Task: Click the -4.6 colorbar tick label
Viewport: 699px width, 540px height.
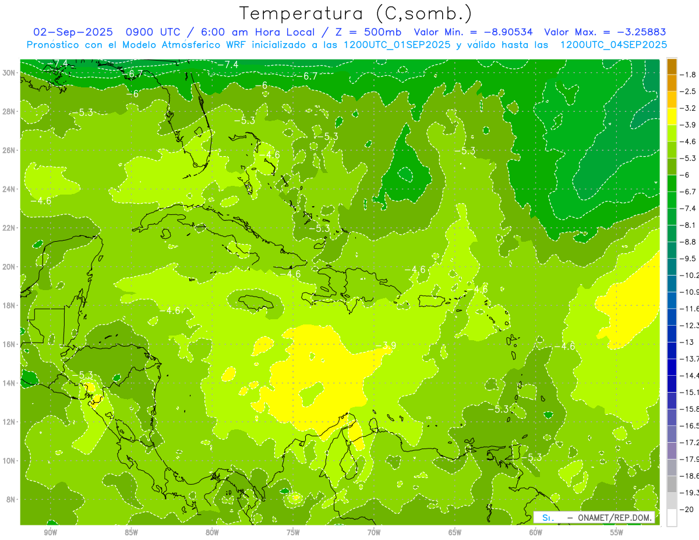Action: 689,142
